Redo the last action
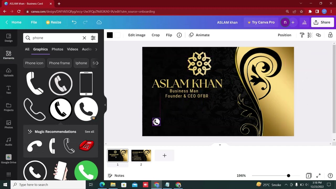Screen dimensions: 336x189 [x=85, y=22]
